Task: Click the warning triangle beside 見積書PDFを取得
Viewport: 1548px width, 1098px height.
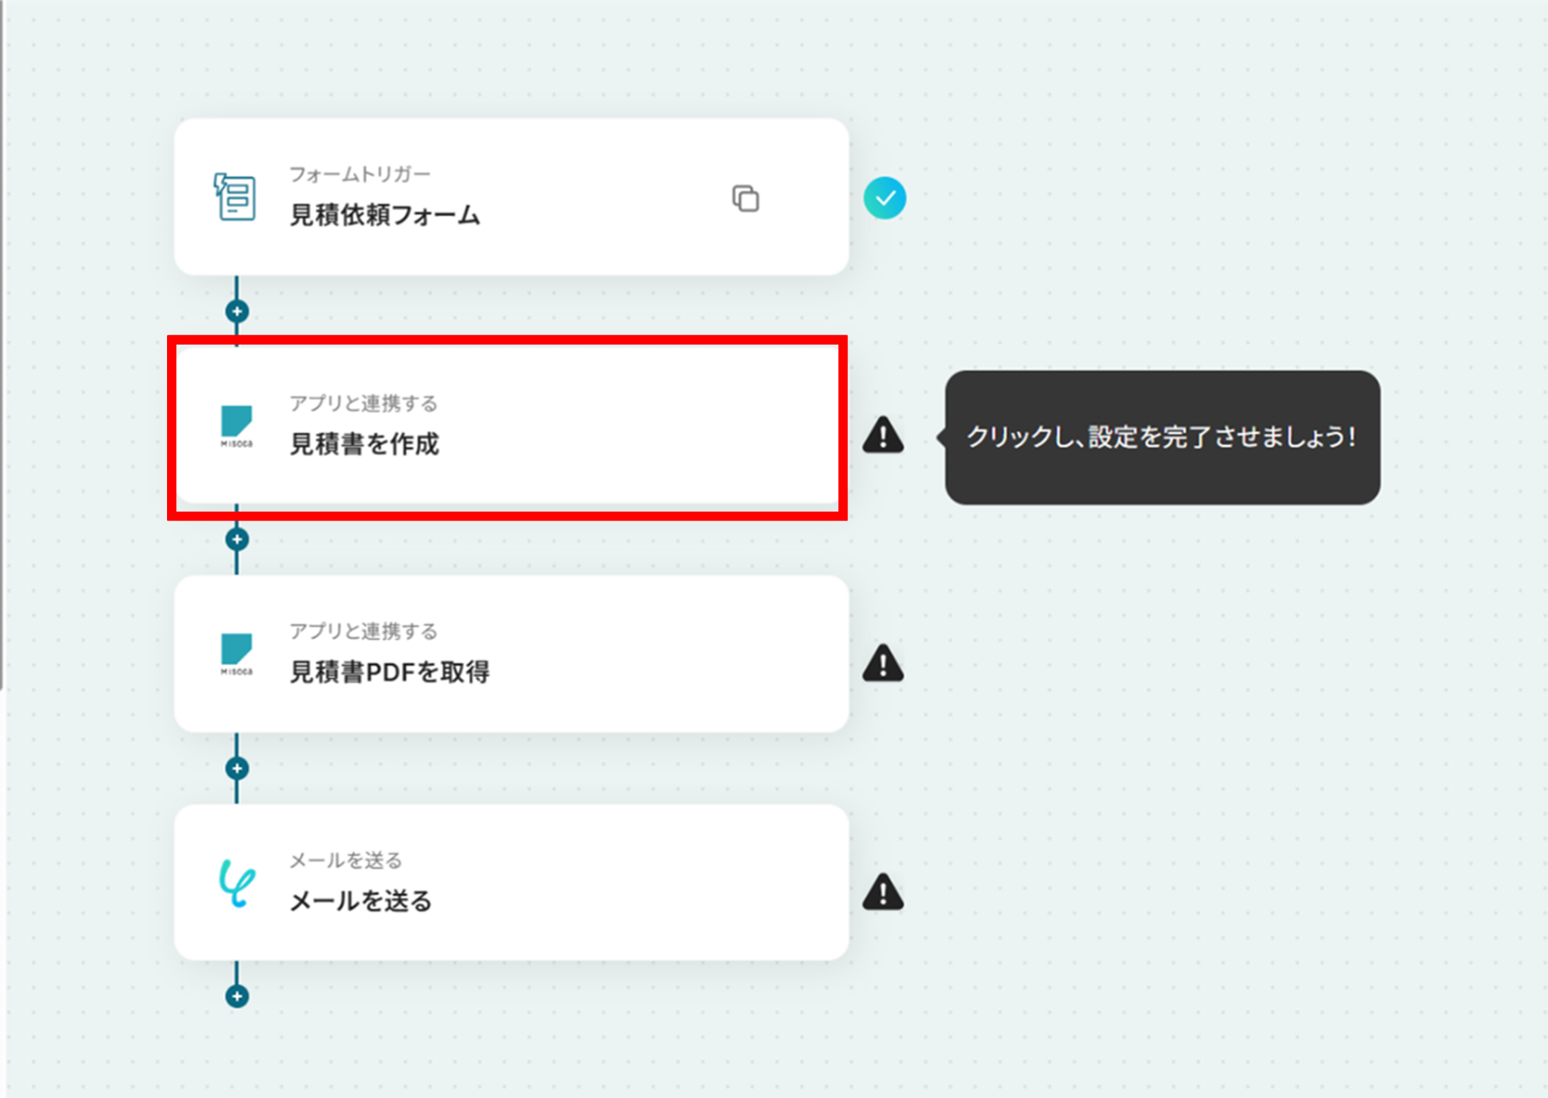Action: 883,663
